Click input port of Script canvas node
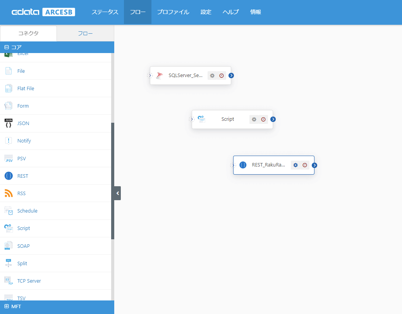Viewport: 402px width, 314px height. click(192, 119)
